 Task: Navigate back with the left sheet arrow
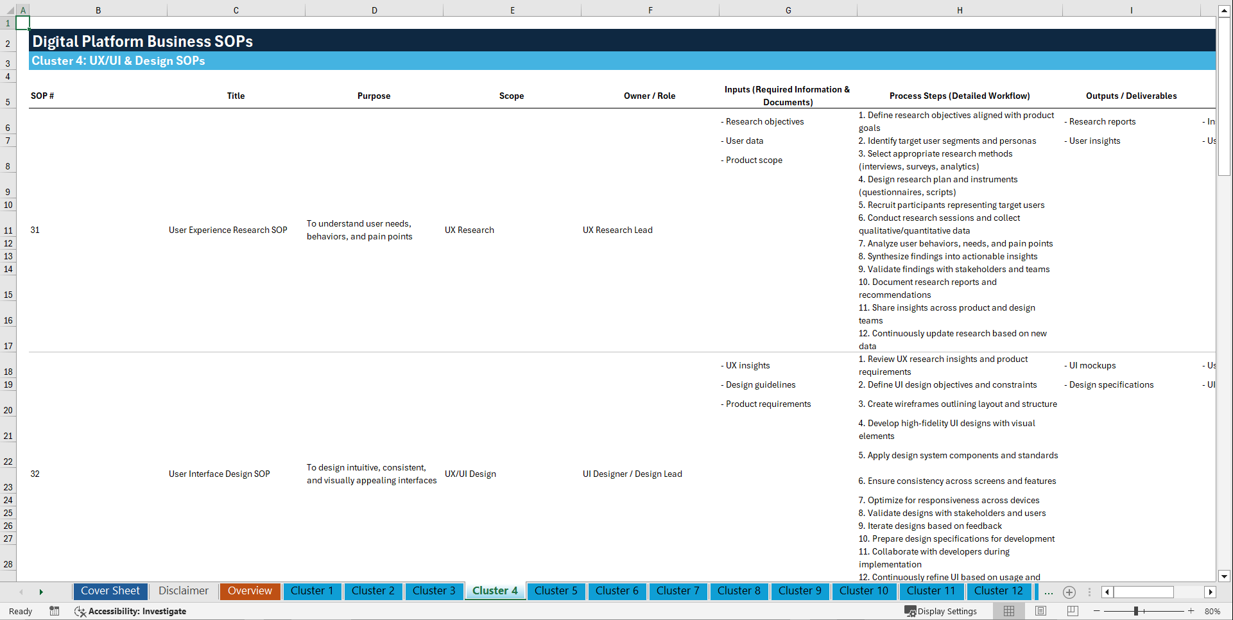[21, 592]
